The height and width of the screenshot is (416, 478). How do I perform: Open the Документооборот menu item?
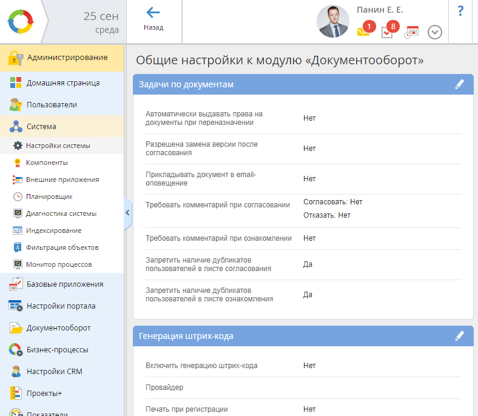58,328
